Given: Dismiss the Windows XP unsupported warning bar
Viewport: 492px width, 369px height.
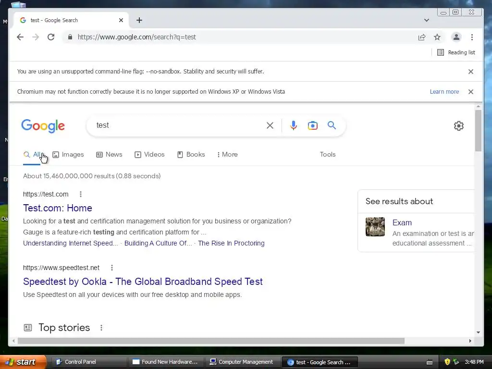Looking at the screenshot, I should point(471,92).
